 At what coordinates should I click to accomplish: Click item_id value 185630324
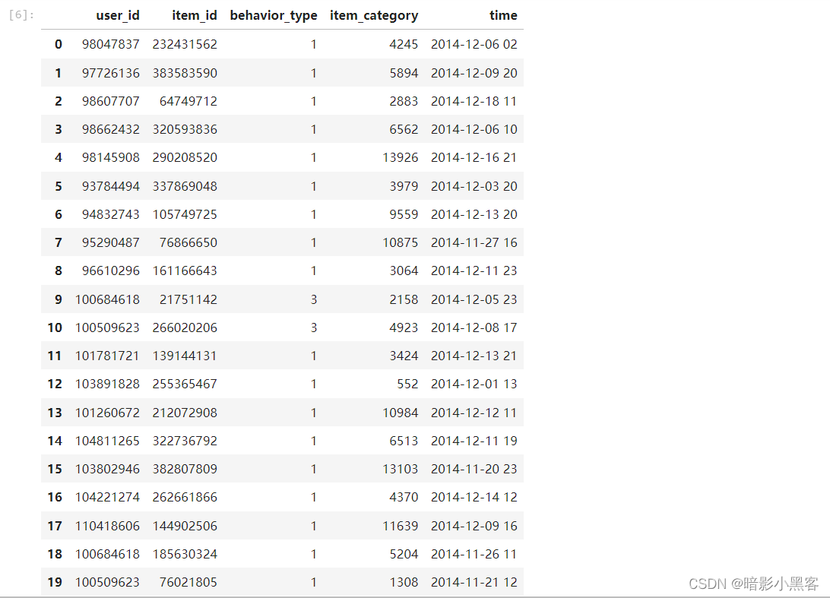(x=185, y=554)
